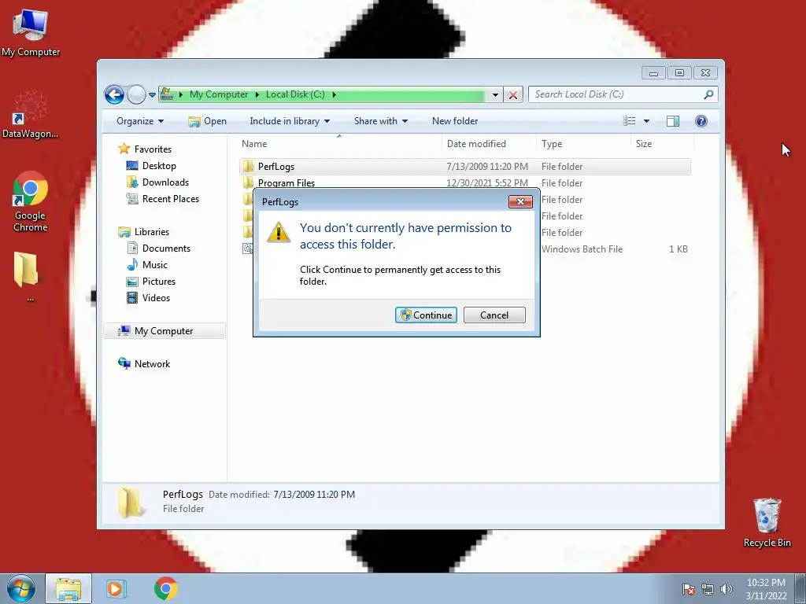
Task: Launch Google Chrome from the taskbar
Action: [165, 588]
